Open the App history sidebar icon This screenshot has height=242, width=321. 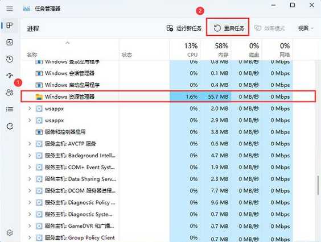pyautogui.click(x=10, y=59)
